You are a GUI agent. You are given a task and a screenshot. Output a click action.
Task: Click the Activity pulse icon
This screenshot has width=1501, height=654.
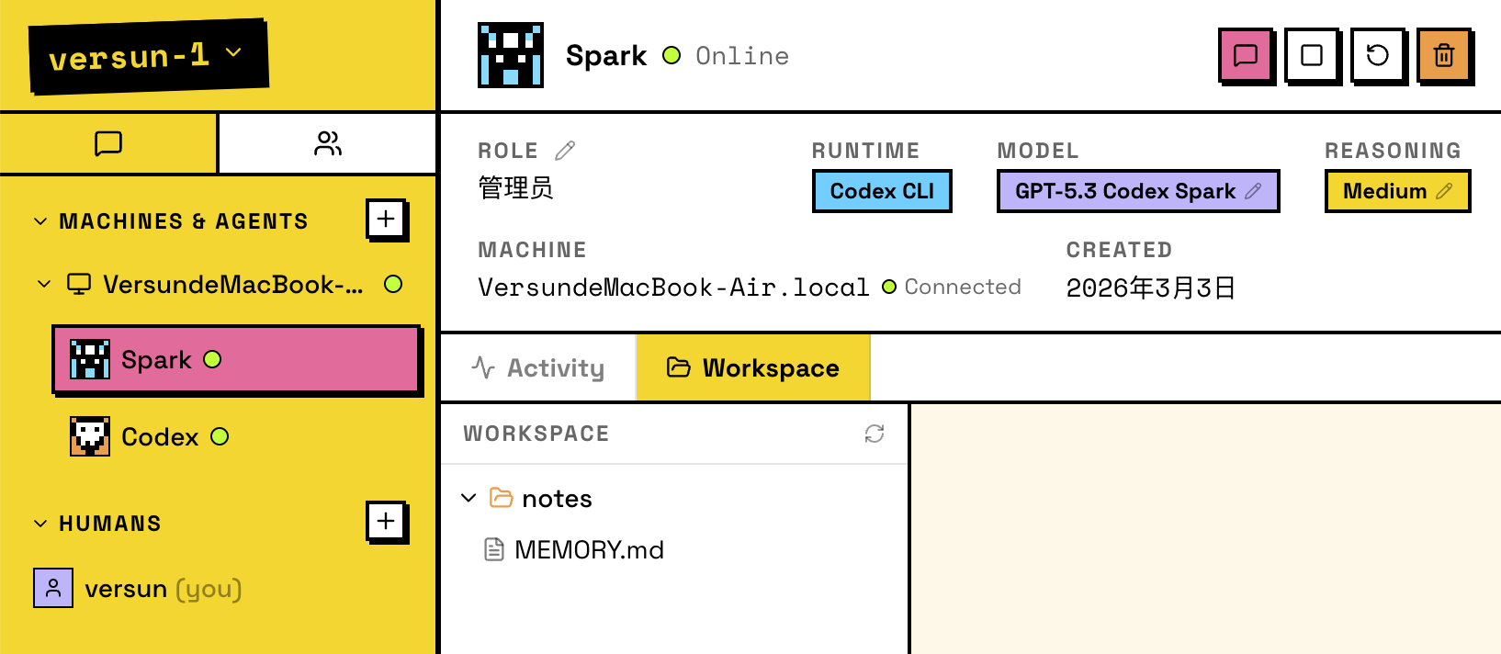point(483,367)
